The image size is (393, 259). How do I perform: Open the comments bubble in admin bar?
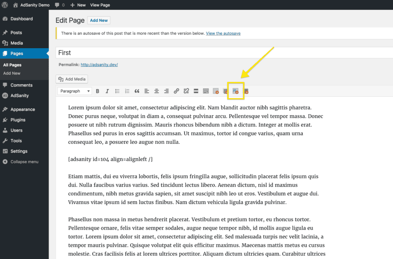click(x=57, y=5)
